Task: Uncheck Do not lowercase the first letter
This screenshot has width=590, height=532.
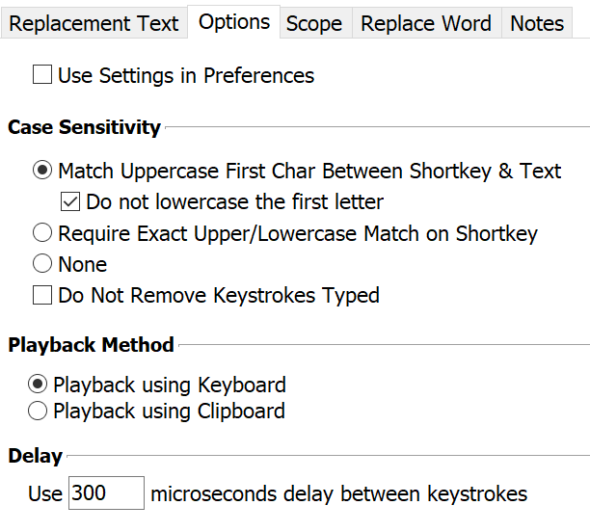Action: [70, 202]
